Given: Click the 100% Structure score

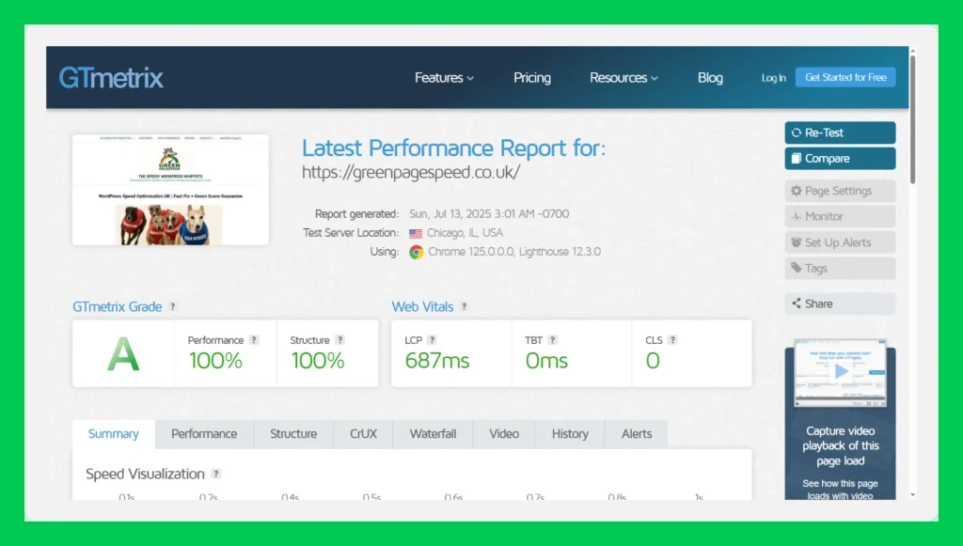Looking at the screenshot, I should pyautogui.click(x=318, y=361).
